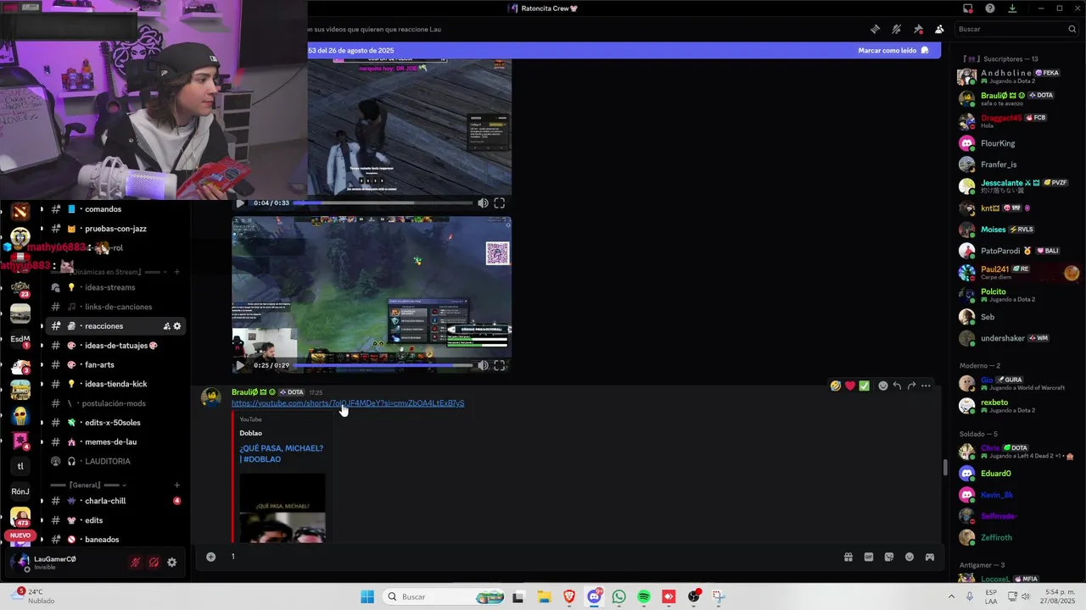Open ¿QUÉ PASA, MICHAEL? embed title link

click(x=281, y=453)
